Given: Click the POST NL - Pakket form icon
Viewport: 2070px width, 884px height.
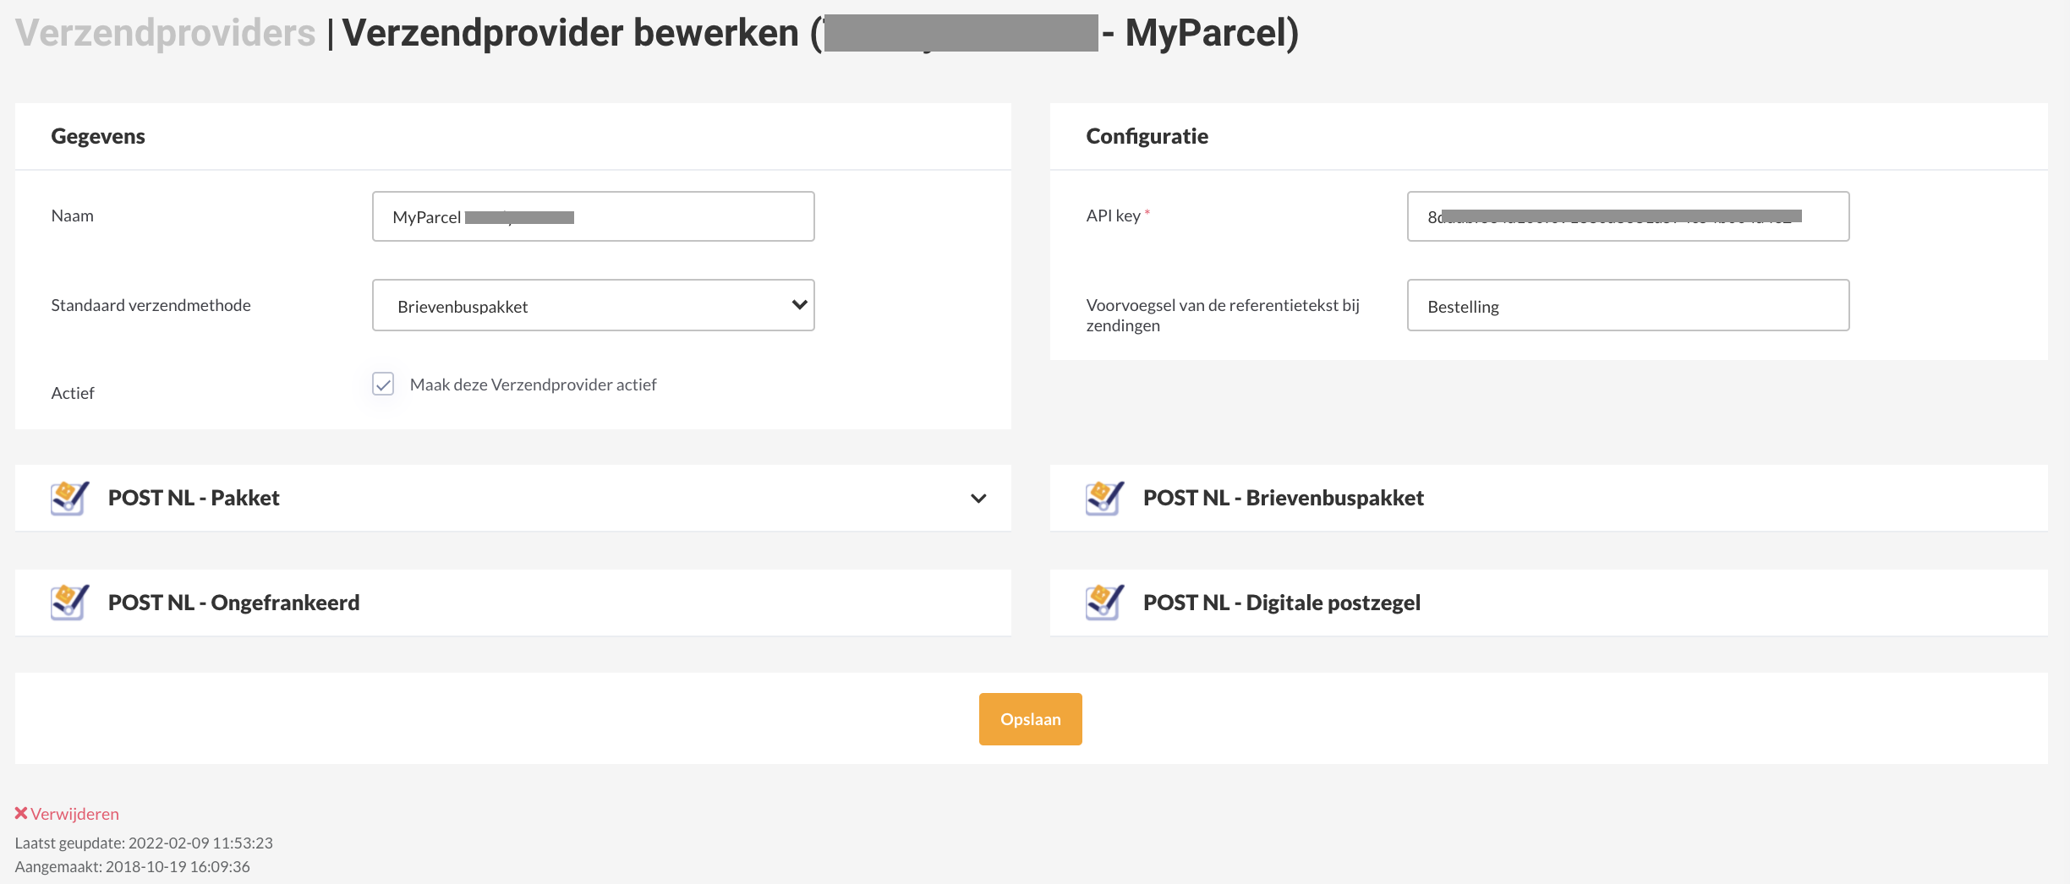Looking at the screenshot, I should coord(69,498).
